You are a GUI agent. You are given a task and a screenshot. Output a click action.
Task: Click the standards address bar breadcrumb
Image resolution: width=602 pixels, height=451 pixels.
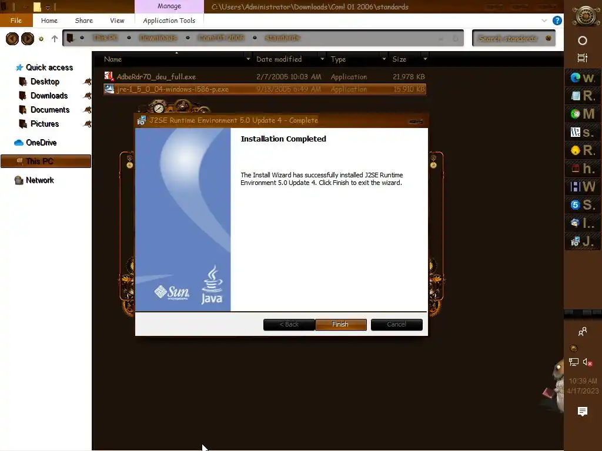[x=283, y=38]
